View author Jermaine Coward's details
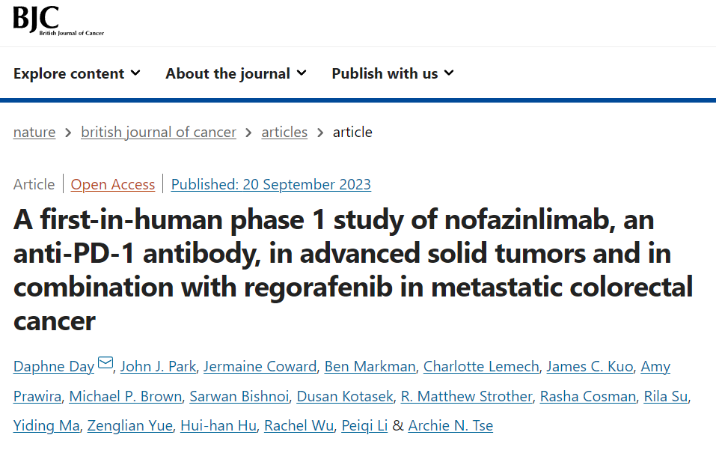Viewport: 716px width, 450px height. (260, 366)
